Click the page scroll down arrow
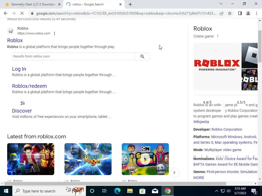The height and width of the screenshot is (196, 262). point(260,179)
